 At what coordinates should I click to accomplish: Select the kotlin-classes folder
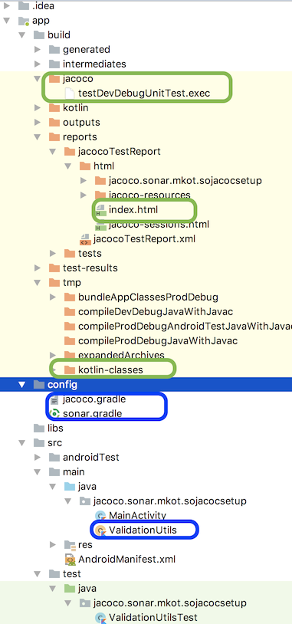pos(110,369)
